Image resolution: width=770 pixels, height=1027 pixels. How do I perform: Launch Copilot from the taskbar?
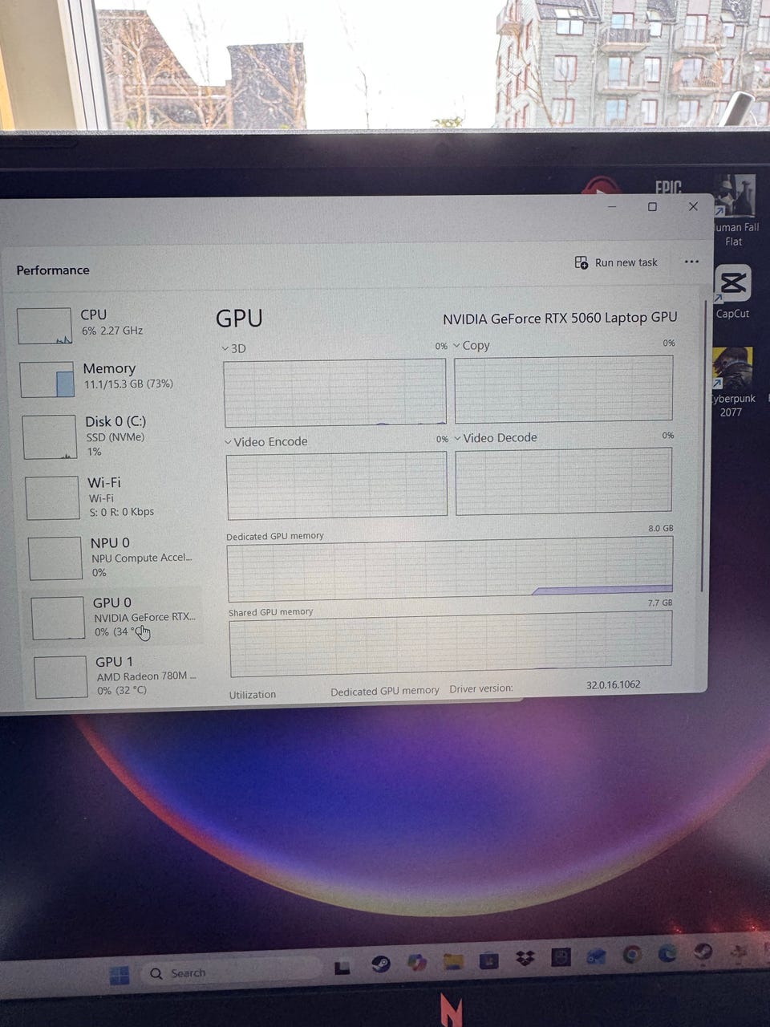click(x=416, y=962)
